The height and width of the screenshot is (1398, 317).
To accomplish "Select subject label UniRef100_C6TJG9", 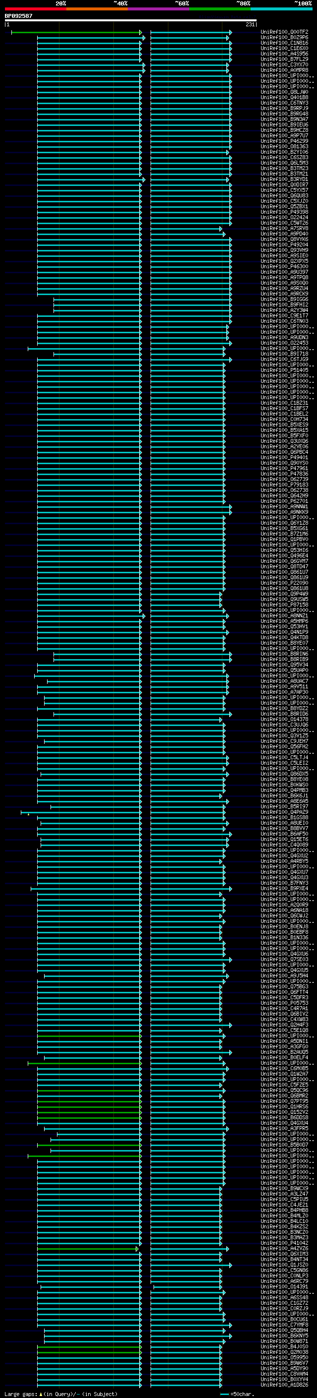I will tap(284, 359).
